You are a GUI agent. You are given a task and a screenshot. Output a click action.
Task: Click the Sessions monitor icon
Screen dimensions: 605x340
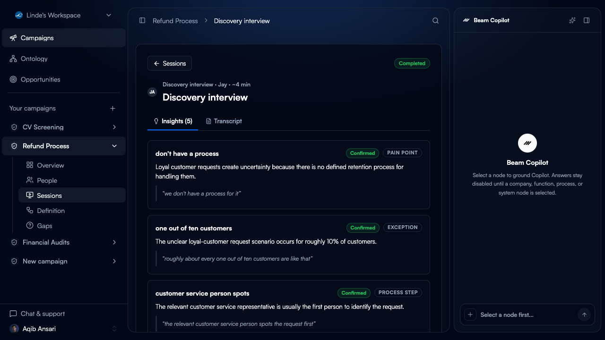(x=30, y=195)
